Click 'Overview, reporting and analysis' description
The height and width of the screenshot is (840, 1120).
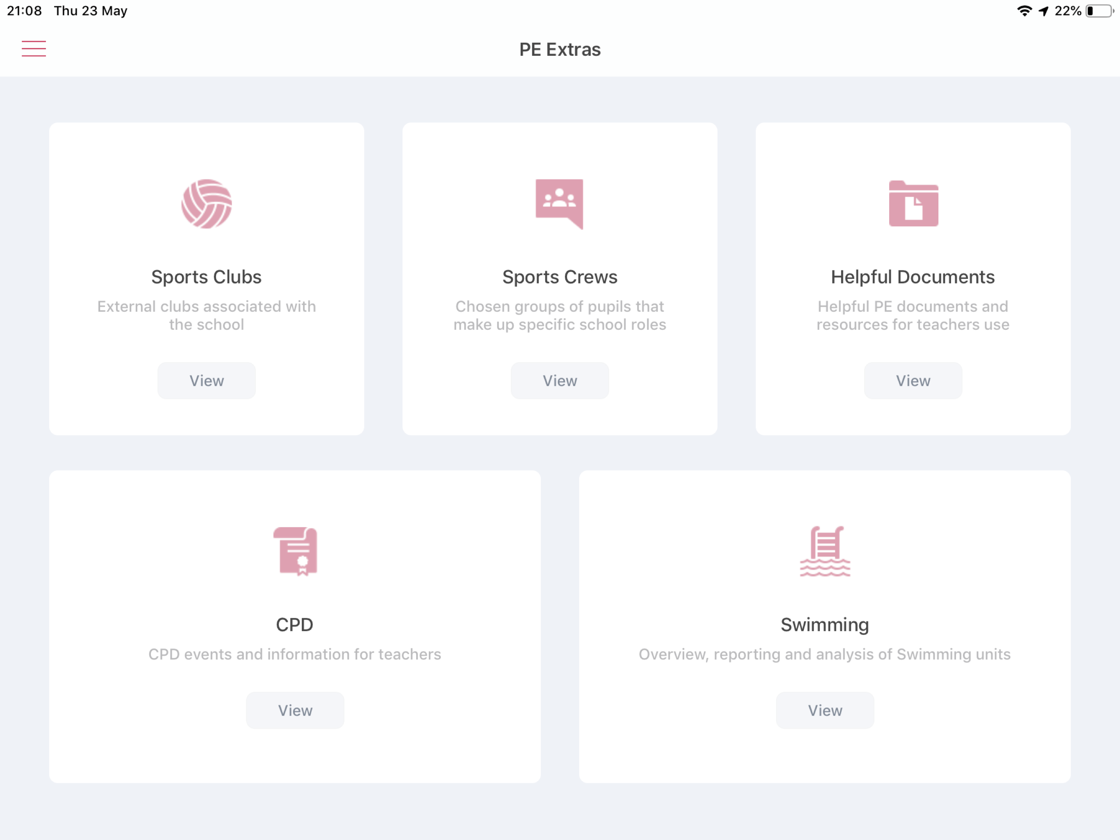tap(825, 655)
